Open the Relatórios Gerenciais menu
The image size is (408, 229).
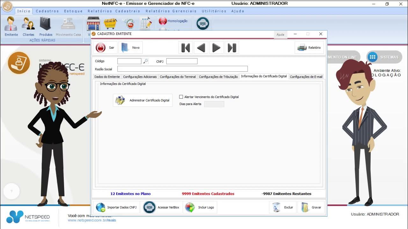[171, 11]
